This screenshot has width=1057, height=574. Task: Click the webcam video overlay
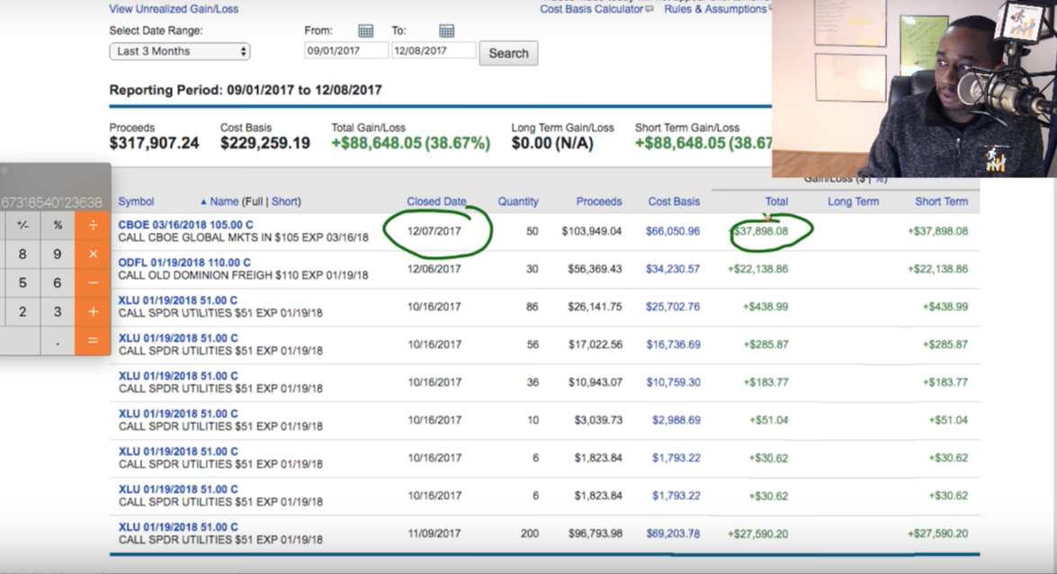[x=914, y=88]
